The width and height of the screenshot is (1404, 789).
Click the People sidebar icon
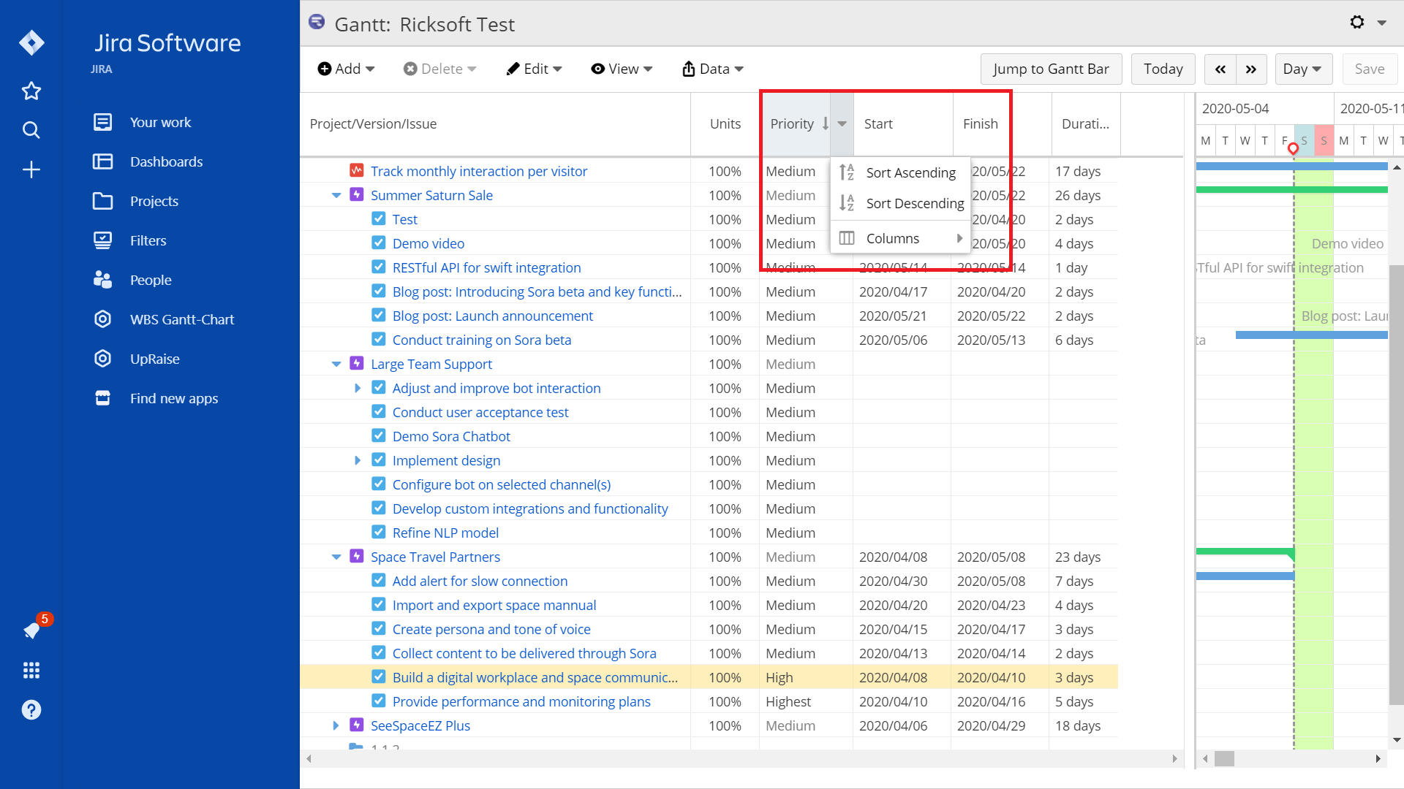(x=103, y=280)
